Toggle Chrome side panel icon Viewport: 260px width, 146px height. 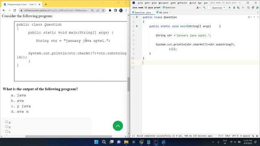point(115,10)
